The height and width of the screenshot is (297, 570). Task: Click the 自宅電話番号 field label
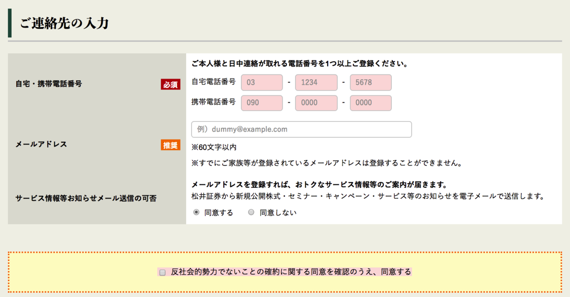click(214, 82)
